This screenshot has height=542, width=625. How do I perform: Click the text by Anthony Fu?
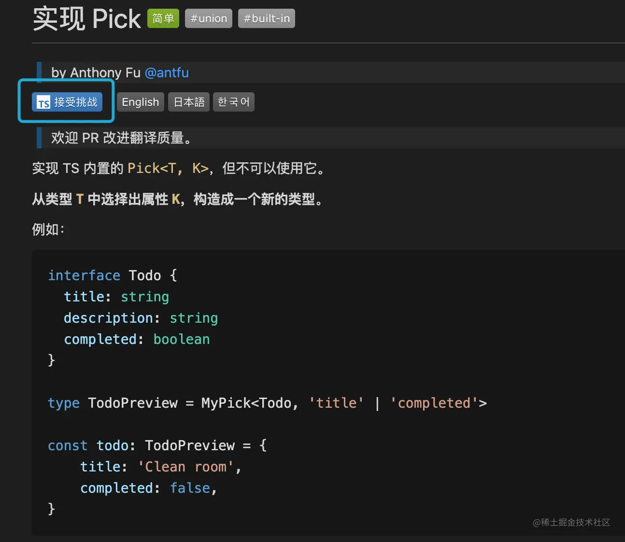[96, 72]
